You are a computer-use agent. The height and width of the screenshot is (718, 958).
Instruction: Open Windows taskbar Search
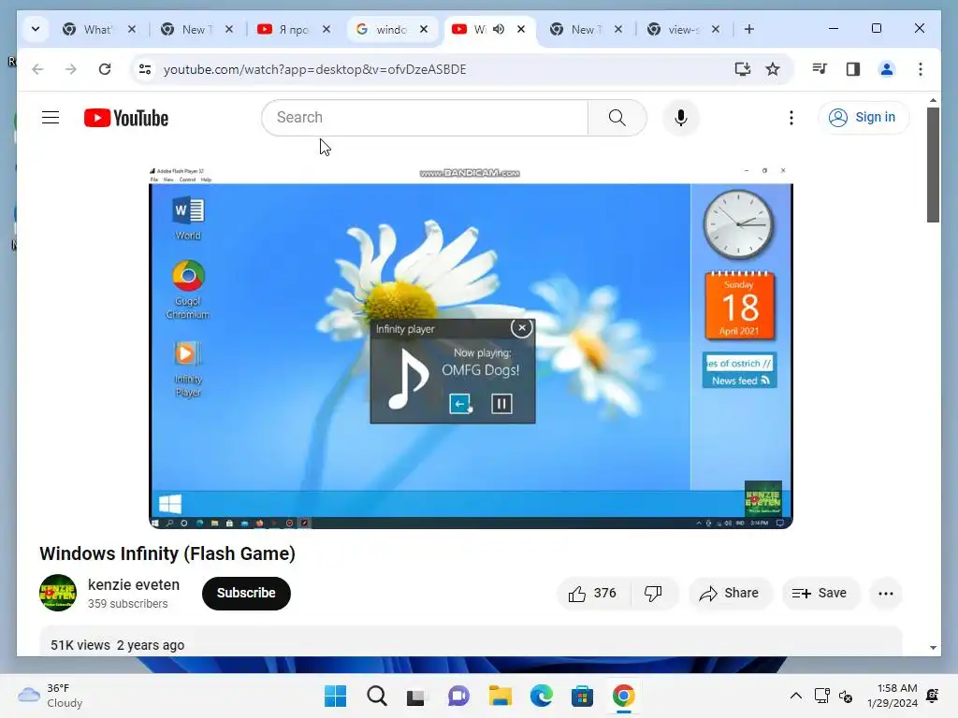(x=377, y=696)
